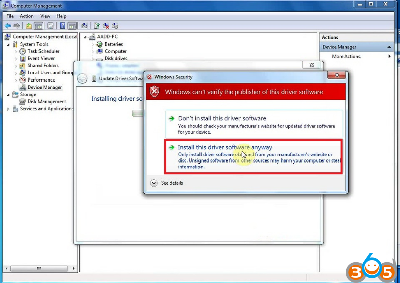Expand See details chevron
The height and width of the screenshot is (283, 400).
[x=154, y=183]
